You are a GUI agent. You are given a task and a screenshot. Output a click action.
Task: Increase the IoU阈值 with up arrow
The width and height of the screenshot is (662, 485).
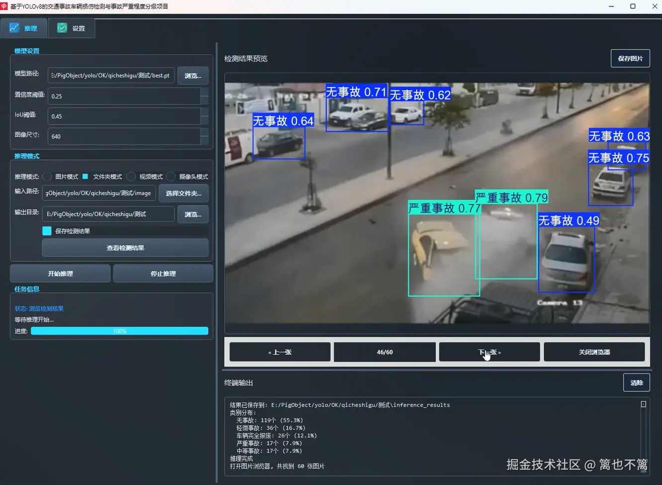205,112
